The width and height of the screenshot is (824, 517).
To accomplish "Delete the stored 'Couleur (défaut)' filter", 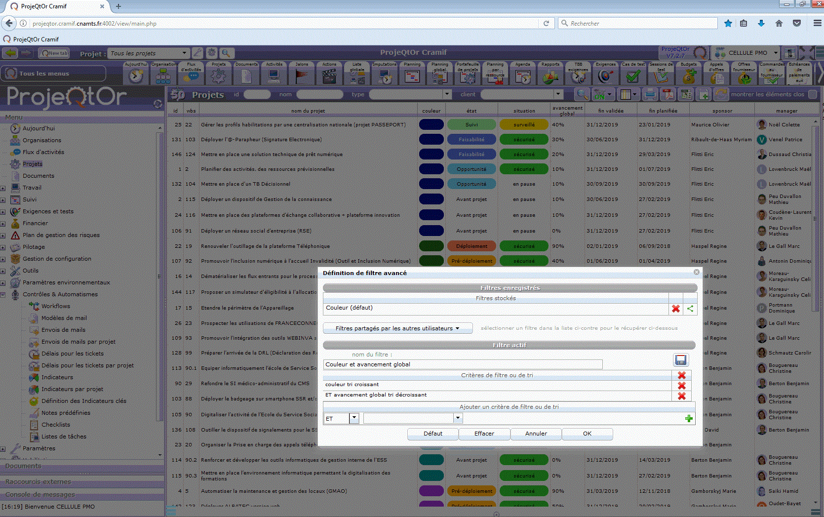I will coord(675,309).
